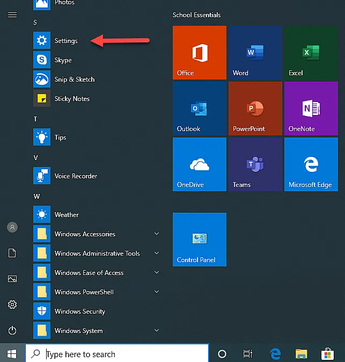345x362 pixels.
Task: Expand the Start menu hamburger
Action: click(x=12, y=15)
